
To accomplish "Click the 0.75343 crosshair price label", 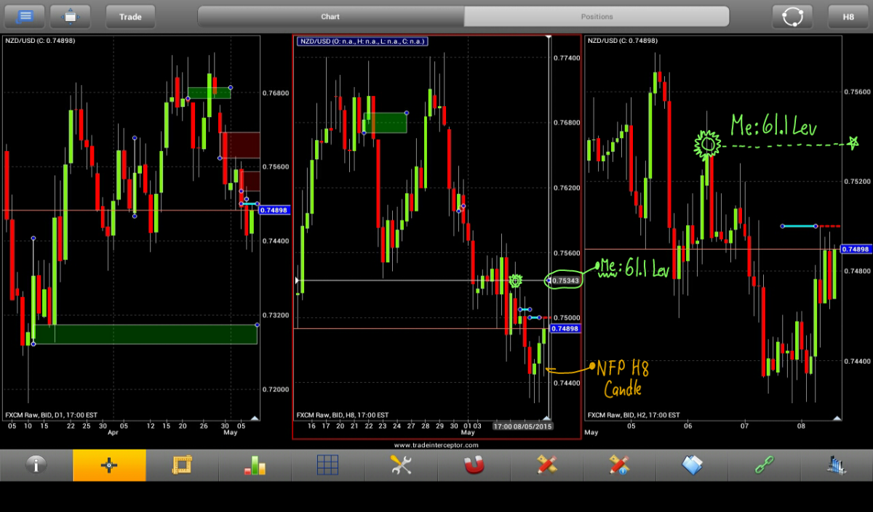I will [x=565, y=280].
